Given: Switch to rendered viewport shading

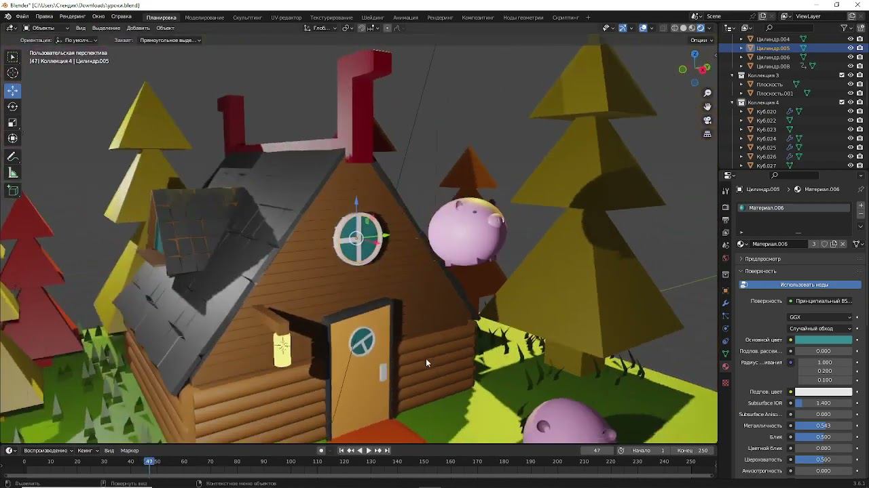Looking at the screenshot, I should point(701,28).
